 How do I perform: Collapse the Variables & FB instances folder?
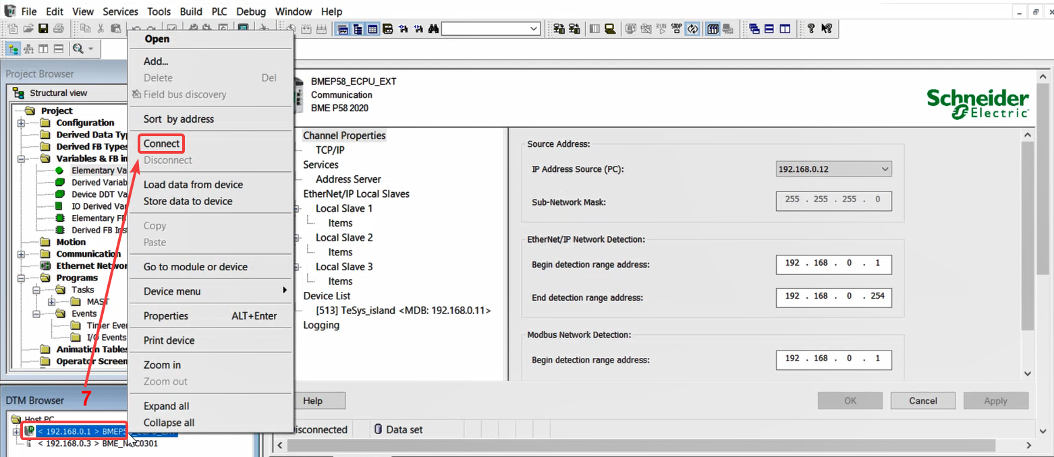(21, 159)
